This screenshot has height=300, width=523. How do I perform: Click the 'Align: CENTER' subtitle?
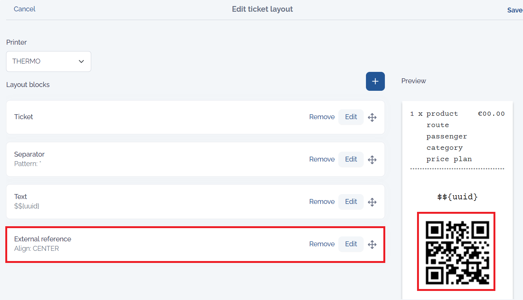(36, 249)
